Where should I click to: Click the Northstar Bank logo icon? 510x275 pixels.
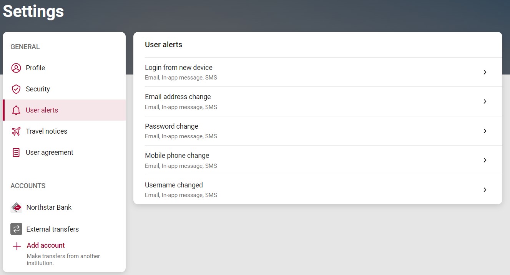16,207
